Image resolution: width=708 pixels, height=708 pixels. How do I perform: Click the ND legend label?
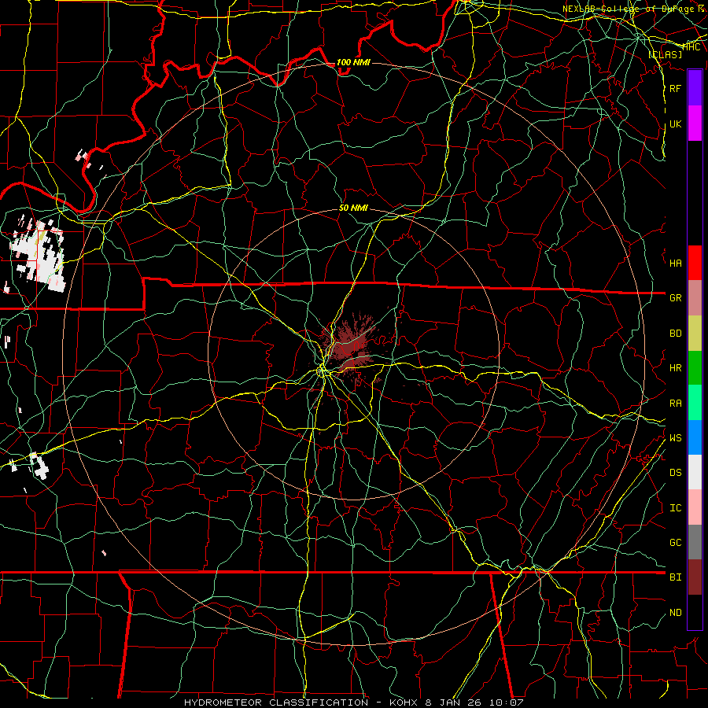pyautogui.click(x=675, y=613)
